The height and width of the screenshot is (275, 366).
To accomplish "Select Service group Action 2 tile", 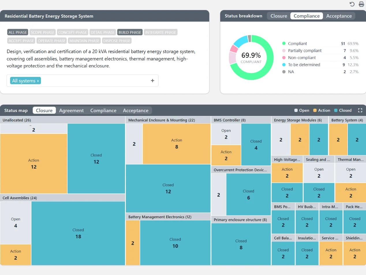I will 331,253.
